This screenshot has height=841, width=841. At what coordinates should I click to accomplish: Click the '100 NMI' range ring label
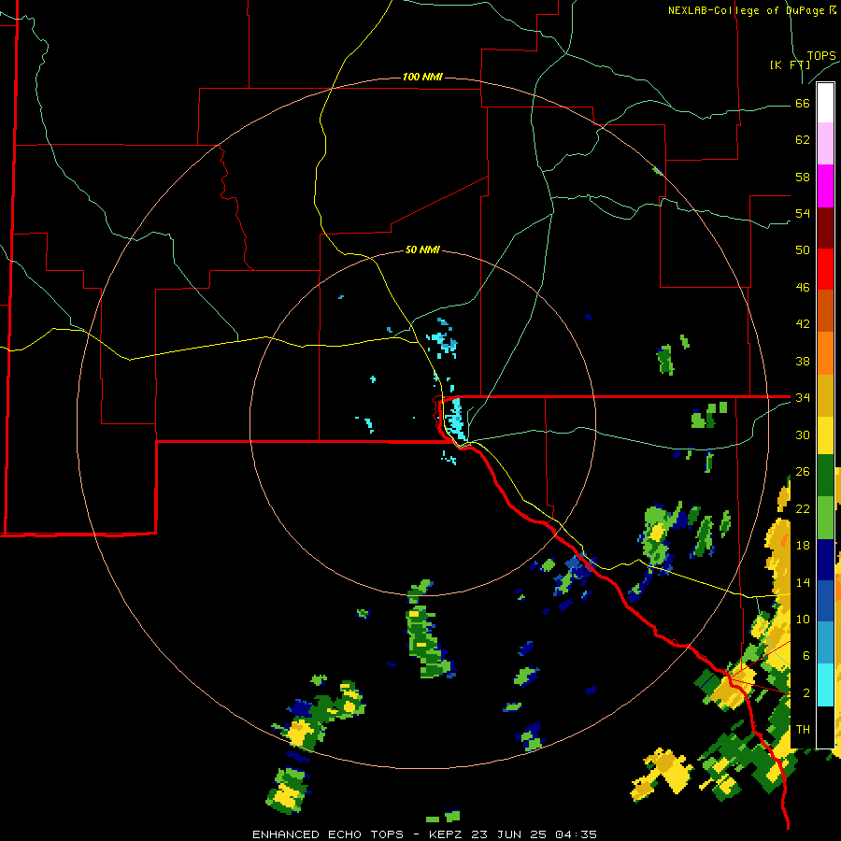tap(422, 77)
